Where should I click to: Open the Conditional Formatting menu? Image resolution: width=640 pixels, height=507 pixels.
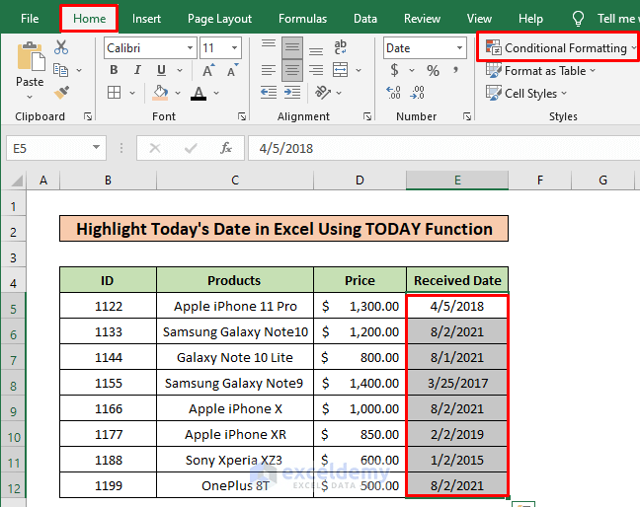point(560,47)
